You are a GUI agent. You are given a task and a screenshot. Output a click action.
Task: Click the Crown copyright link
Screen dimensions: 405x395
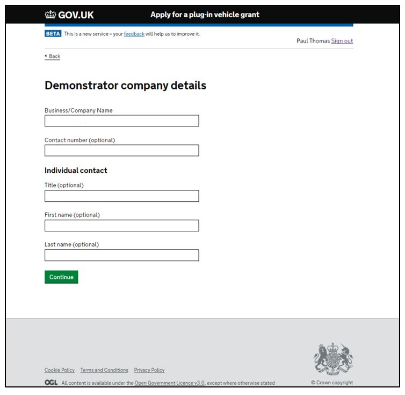(x=332, y=382)
